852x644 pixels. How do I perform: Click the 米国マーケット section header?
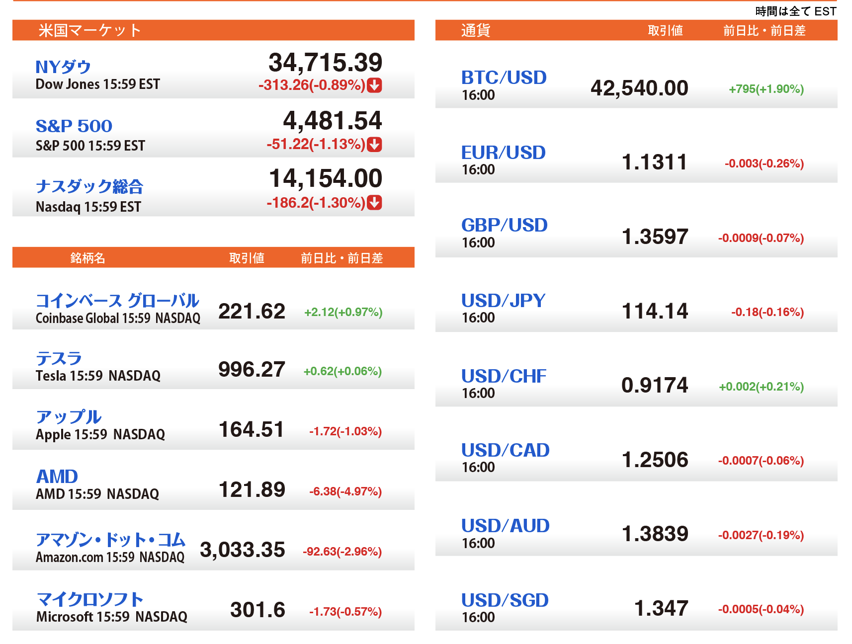pyautogui.click(x=90, y=30)
